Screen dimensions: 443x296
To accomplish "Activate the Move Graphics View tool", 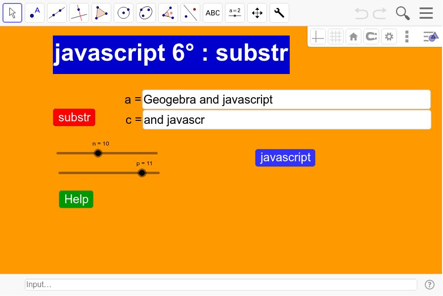I will pos(257,13).
